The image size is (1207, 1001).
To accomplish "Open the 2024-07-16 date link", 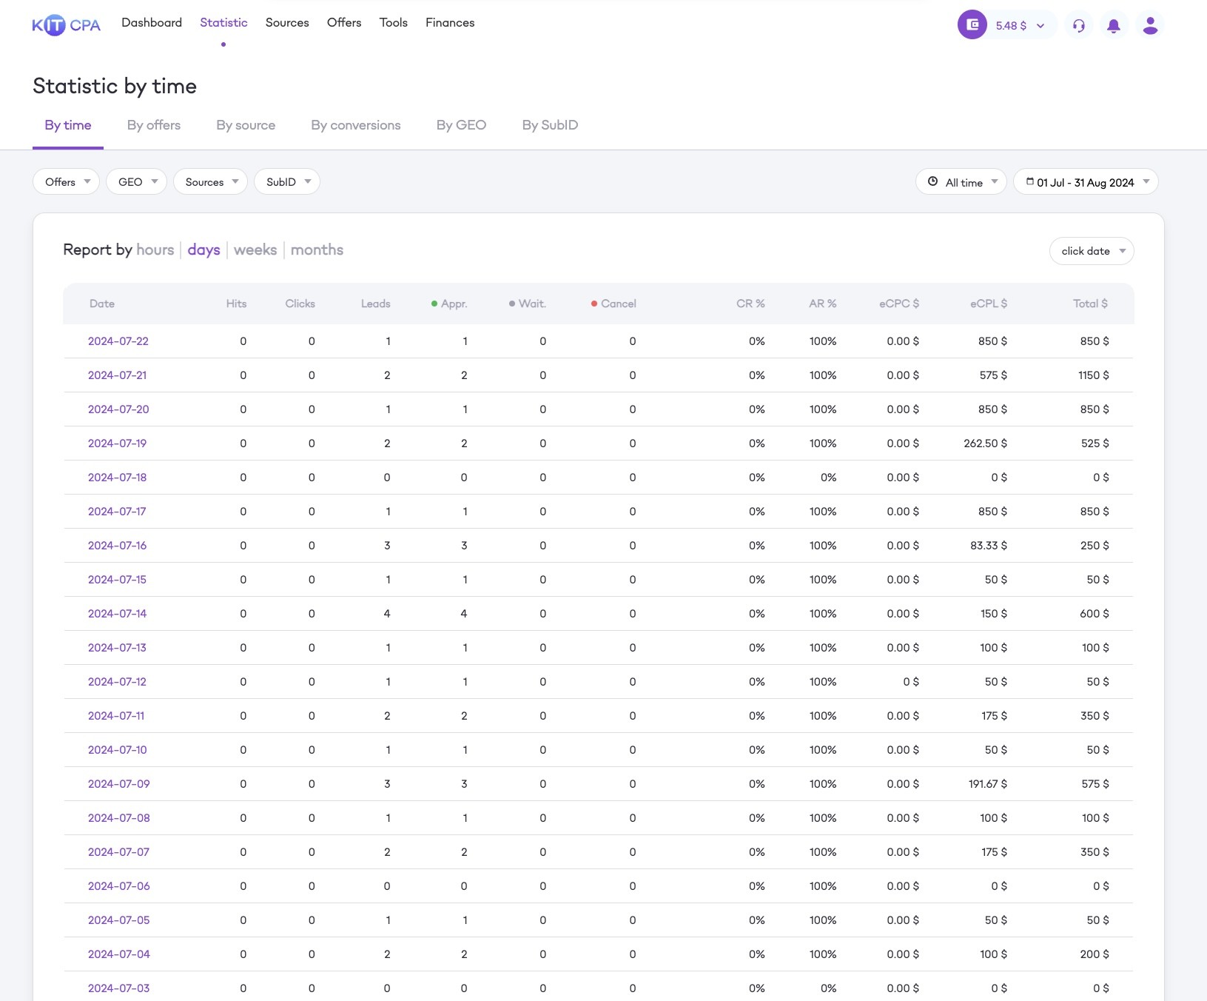I will (x=118, y=546).
